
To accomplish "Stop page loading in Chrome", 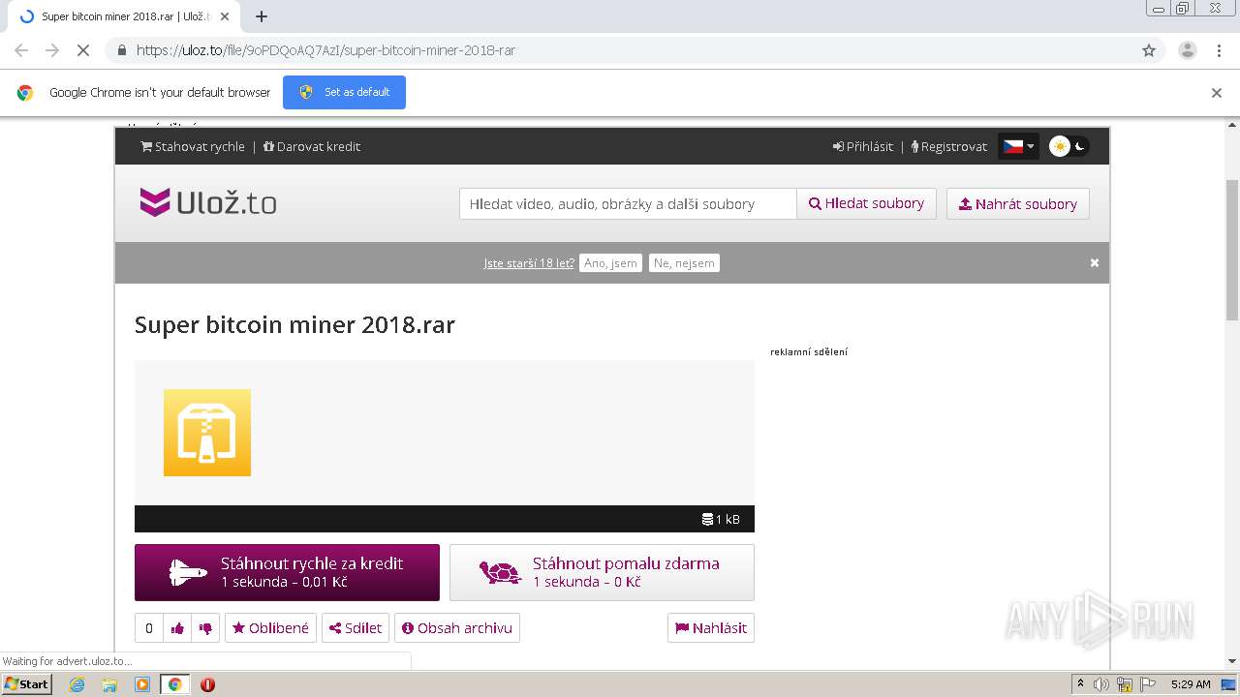I will [x=83, y=50].
